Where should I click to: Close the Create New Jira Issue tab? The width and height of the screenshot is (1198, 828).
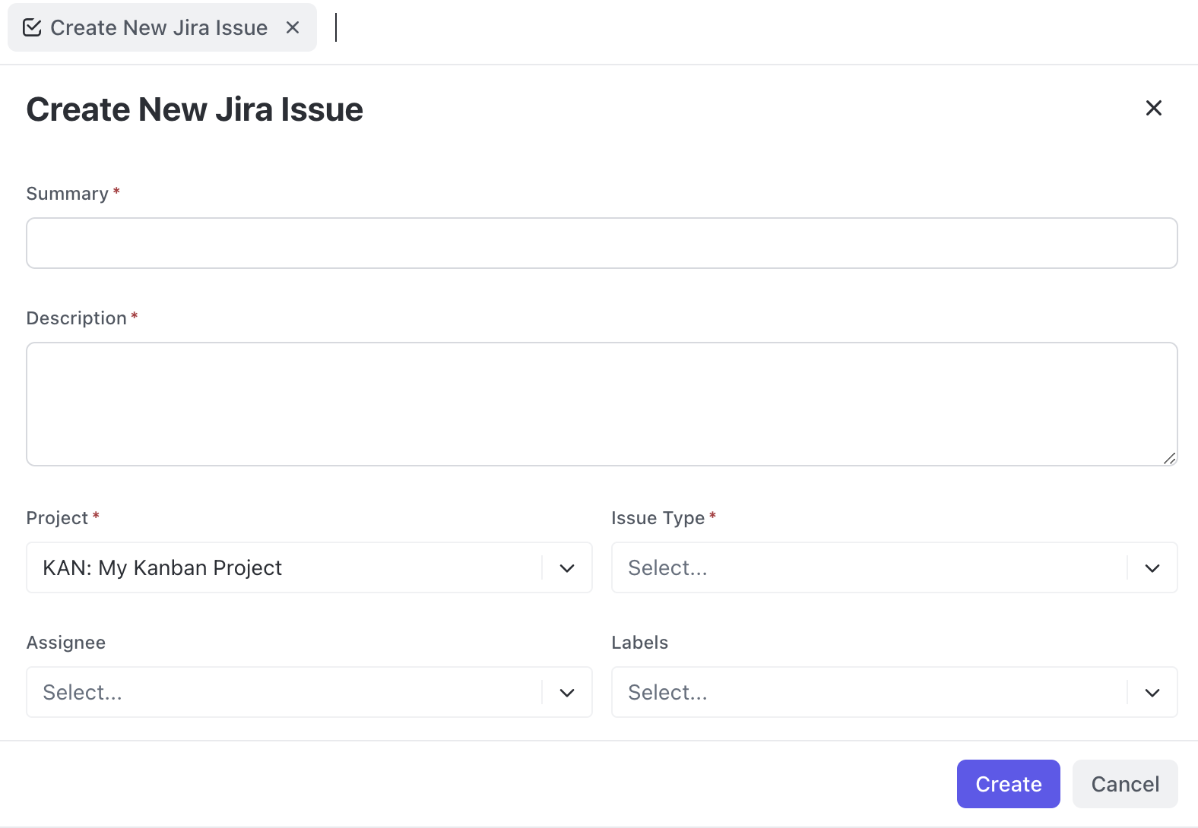click(293, 28)
